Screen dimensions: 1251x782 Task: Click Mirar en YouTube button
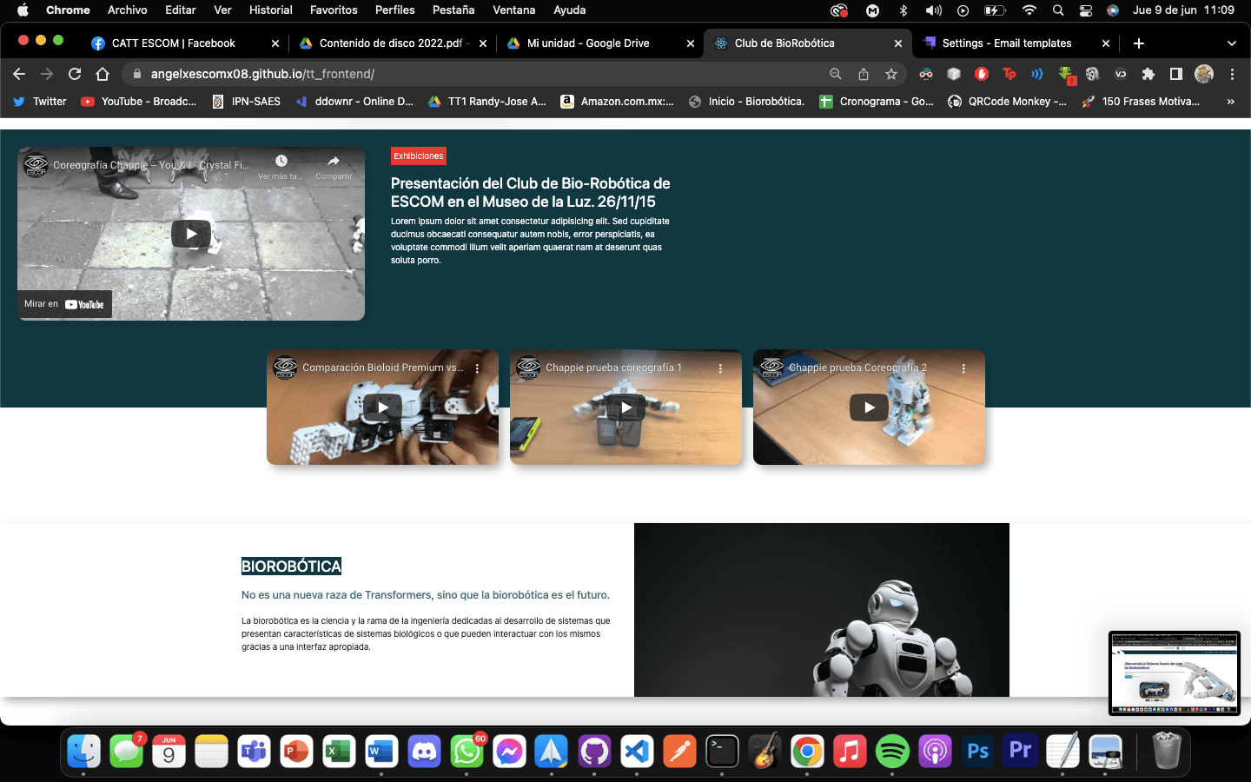[64, 304]
